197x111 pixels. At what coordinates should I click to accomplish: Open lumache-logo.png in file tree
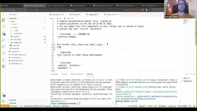coord(18,55)
